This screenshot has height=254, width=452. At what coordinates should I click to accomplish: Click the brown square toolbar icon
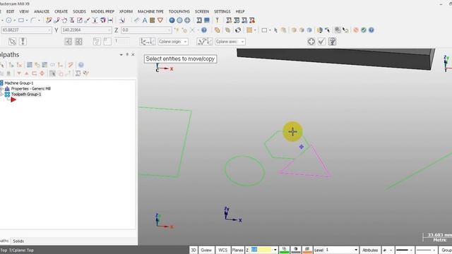click(153, 20)
